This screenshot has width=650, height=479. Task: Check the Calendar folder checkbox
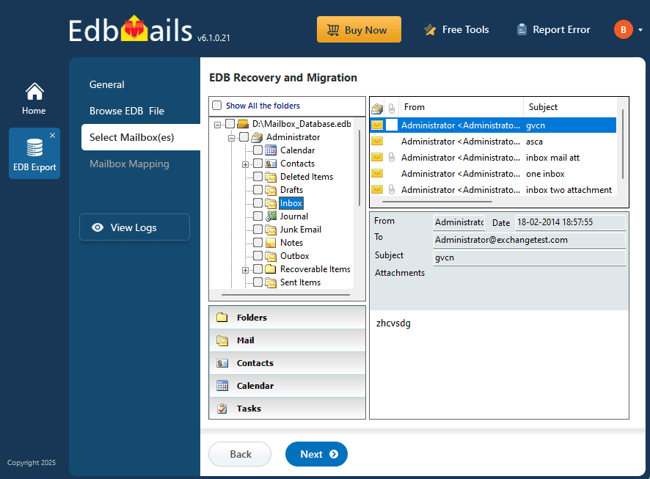[258, 150]
